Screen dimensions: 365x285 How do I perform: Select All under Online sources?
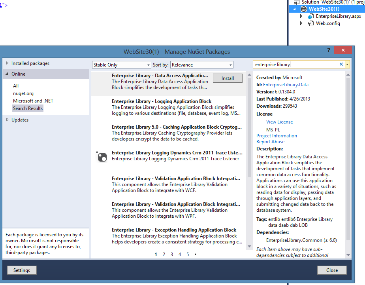16,86
